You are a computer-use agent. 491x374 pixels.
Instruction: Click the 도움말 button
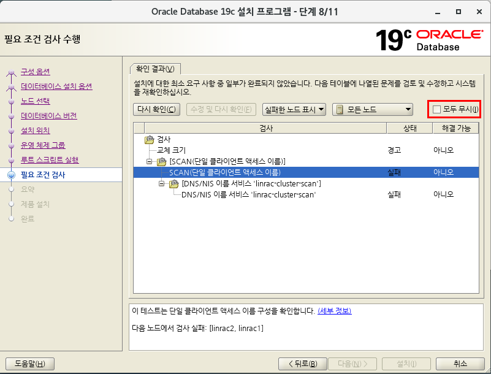pos(30,364)
